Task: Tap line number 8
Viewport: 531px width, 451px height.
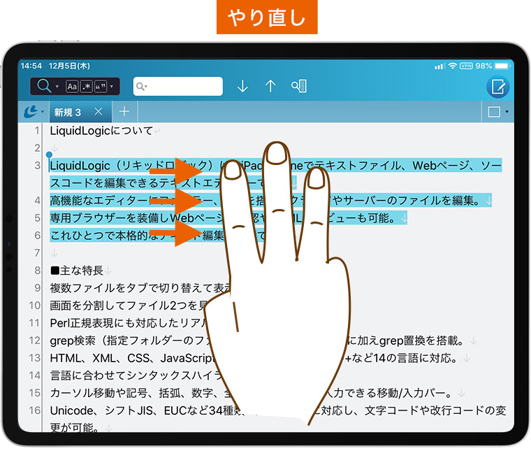Action: 37,271
